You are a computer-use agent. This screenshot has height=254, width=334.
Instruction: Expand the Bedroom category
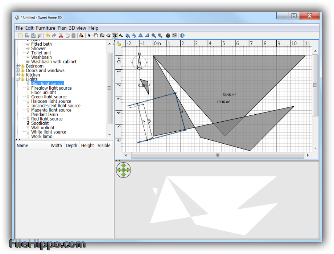point(18,66)
